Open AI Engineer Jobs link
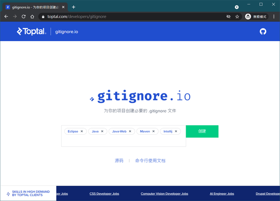Viewport: 280px width, 201px height. 222,194
